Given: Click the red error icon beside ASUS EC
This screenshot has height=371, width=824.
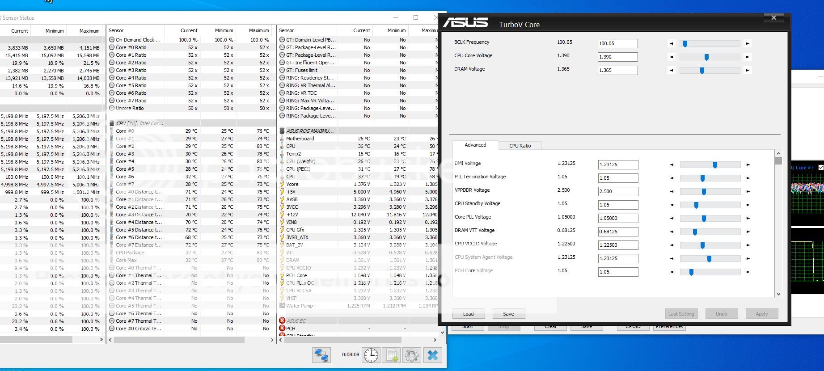Looking at the screenshot, I should pyautogui.click(x=282, y=320).
